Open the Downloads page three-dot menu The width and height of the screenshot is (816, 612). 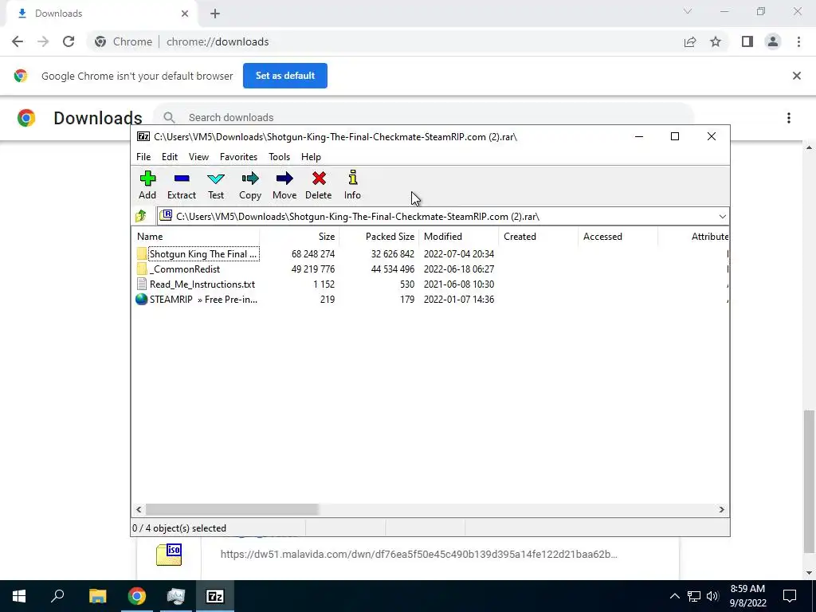[789, 118]
